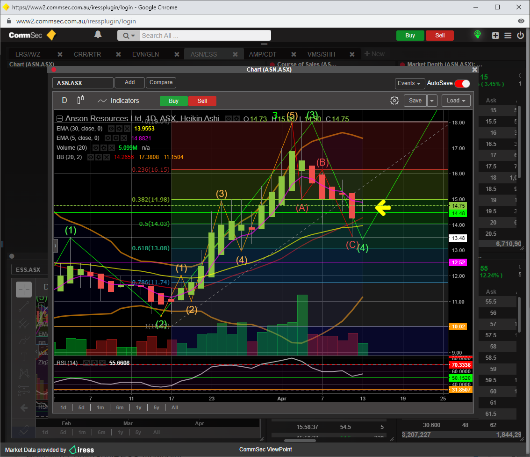Screen dimensions: 530x457
Task: Open the hamburger menu in header
Action: (x=508, y=36)
